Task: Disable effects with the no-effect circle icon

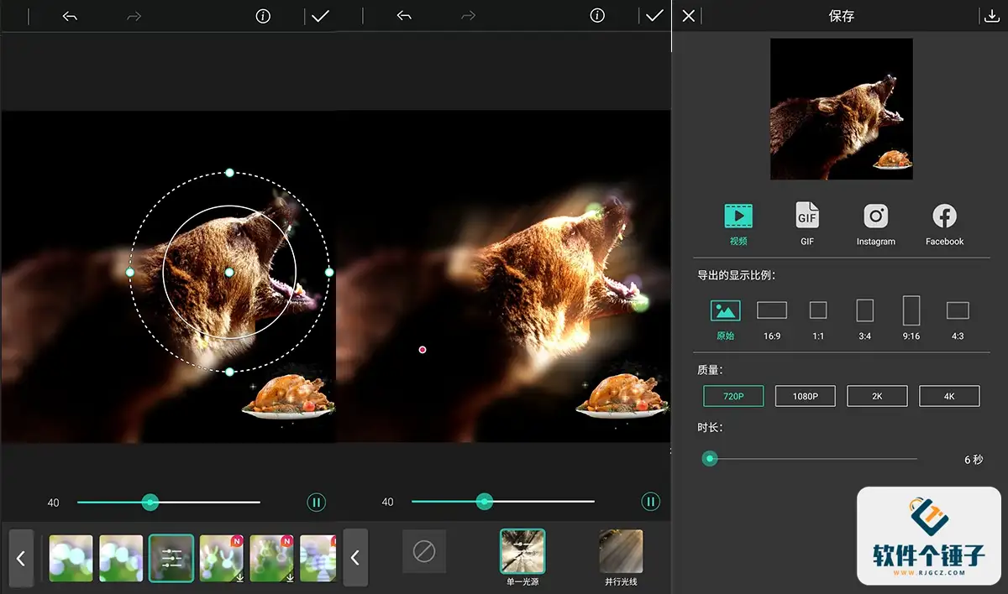Action: (424, 552)
